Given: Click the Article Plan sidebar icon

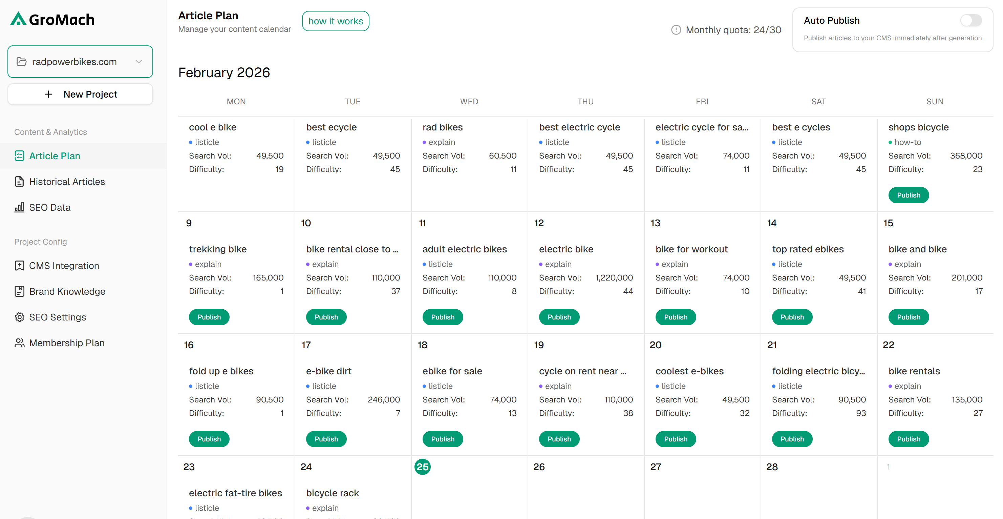Looking at the screenshot, I should (19, 156).
